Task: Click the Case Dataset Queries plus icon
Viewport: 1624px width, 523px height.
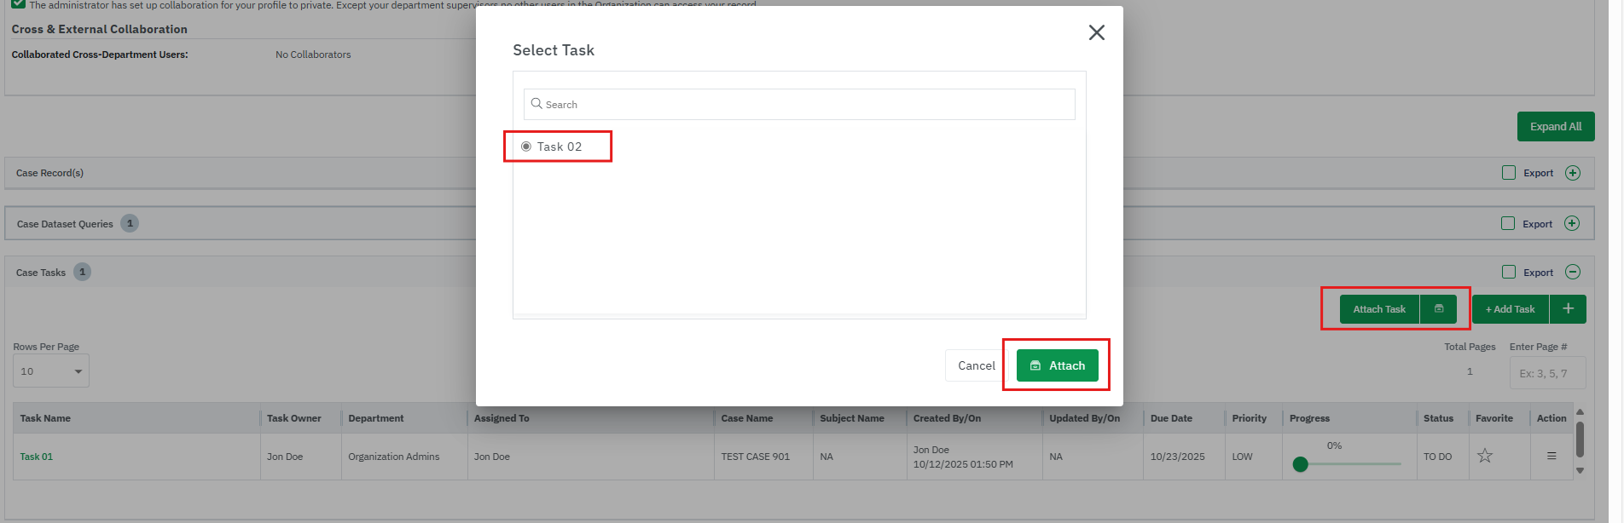Action: (x=1573, y=223)
